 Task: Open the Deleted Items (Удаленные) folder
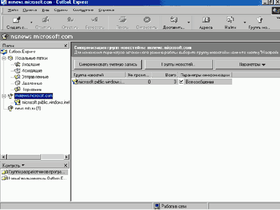point(32,83)
